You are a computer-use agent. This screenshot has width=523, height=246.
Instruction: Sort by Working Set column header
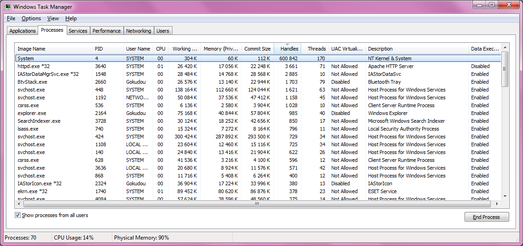pyautogui.click(x=184, y=49)
